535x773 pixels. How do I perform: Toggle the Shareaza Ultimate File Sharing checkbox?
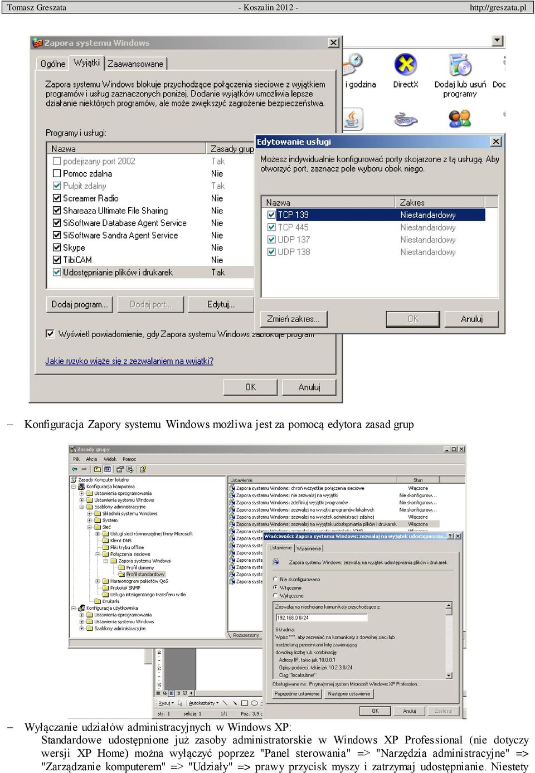click(57, 211)
